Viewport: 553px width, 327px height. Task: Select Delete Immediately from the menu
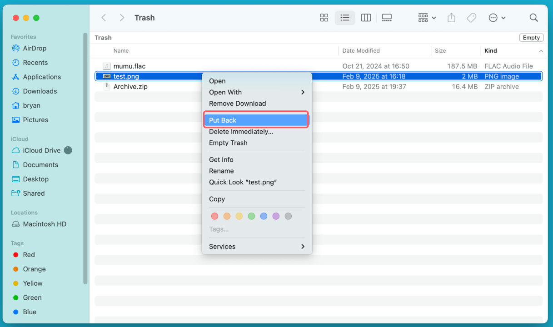241,132
